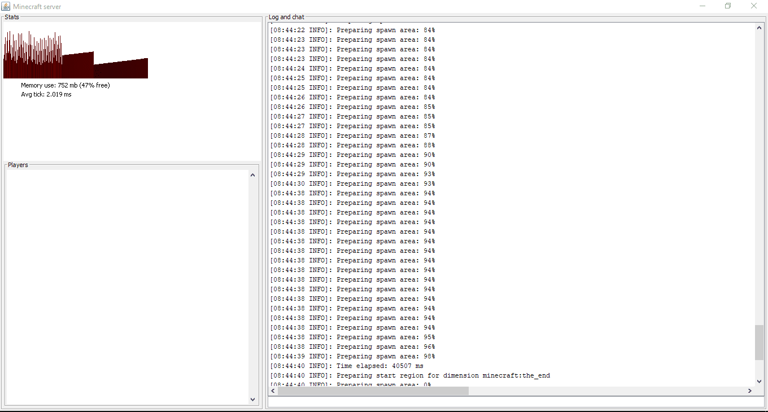The height and width of the screenshot is (412, 768).
Task: Click the 08:44:22 'Preparing spawn area: 84%' line
Action: tap(352, 30)
